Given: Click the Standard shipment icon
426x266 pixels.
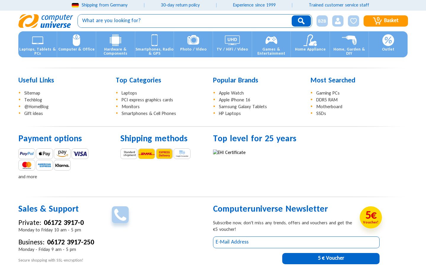Looking at the screenshot, I should [129, 154].
